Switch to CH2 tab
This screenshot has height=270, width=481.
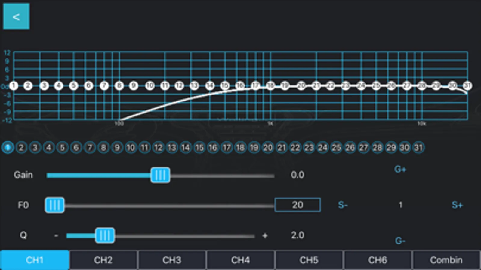click(103, 260)
